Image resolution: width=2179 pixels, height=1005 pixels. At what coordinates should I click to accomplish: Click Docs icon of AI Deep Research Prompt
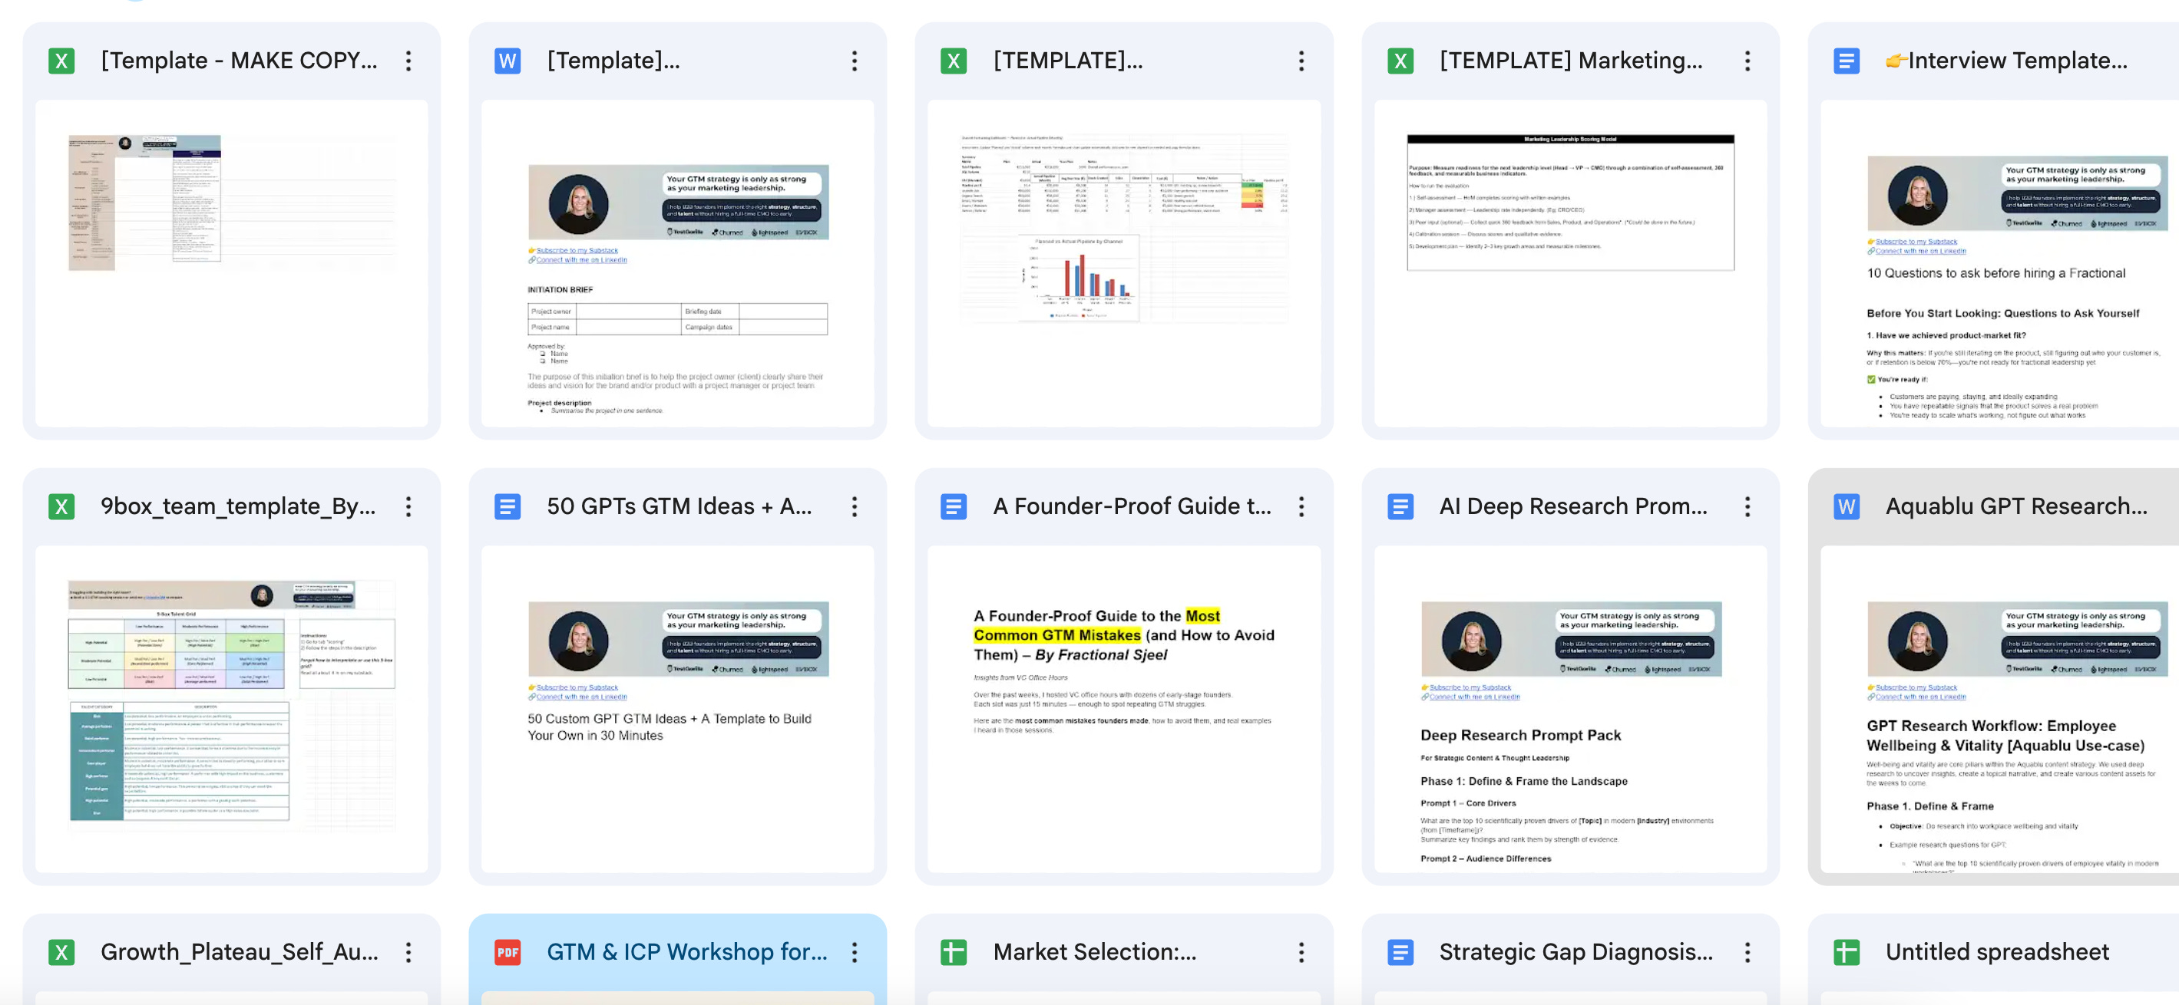[1400, 506]
